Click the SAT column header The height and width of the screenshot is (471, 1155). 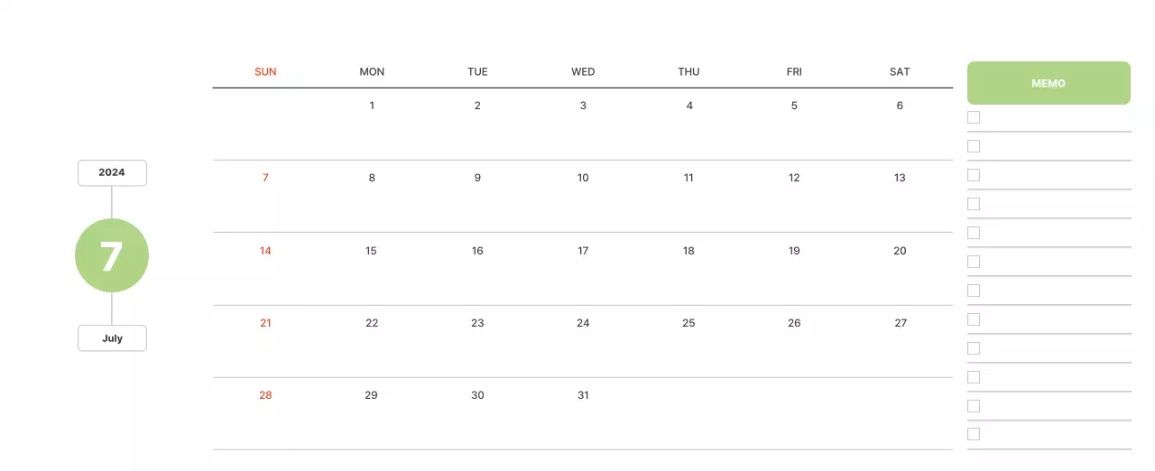pyautogui.click(x=900, y=71)
